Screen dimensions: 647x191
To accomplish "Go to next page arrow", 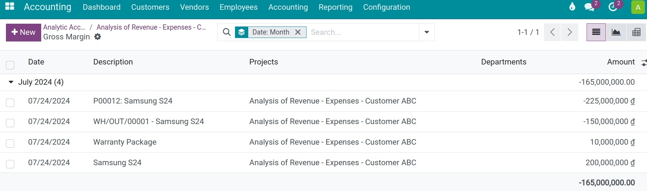I will [x=569, y=32].
